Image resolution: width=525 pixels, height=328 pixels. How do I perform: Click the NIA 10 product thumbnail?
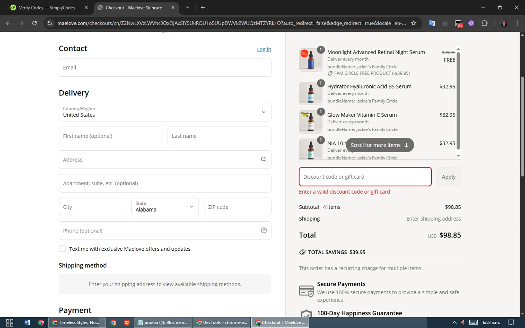click(310, 149)
